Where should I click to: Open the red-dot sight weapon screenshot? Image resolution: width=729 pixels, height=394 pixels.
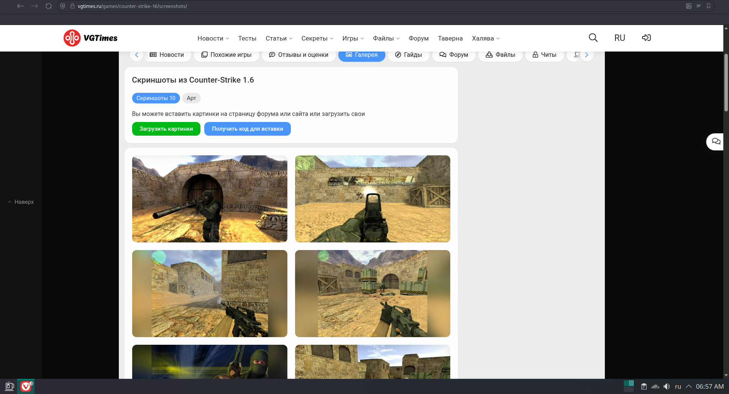[x=372, y=199]
